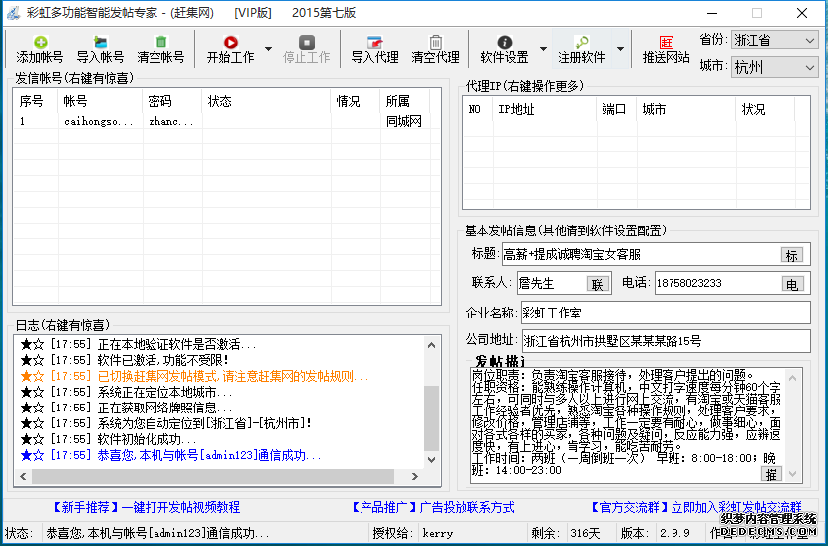The image size is (828, 546).
Task: Click the 联 button beside contact field
Action: click(x=598, y=284)
